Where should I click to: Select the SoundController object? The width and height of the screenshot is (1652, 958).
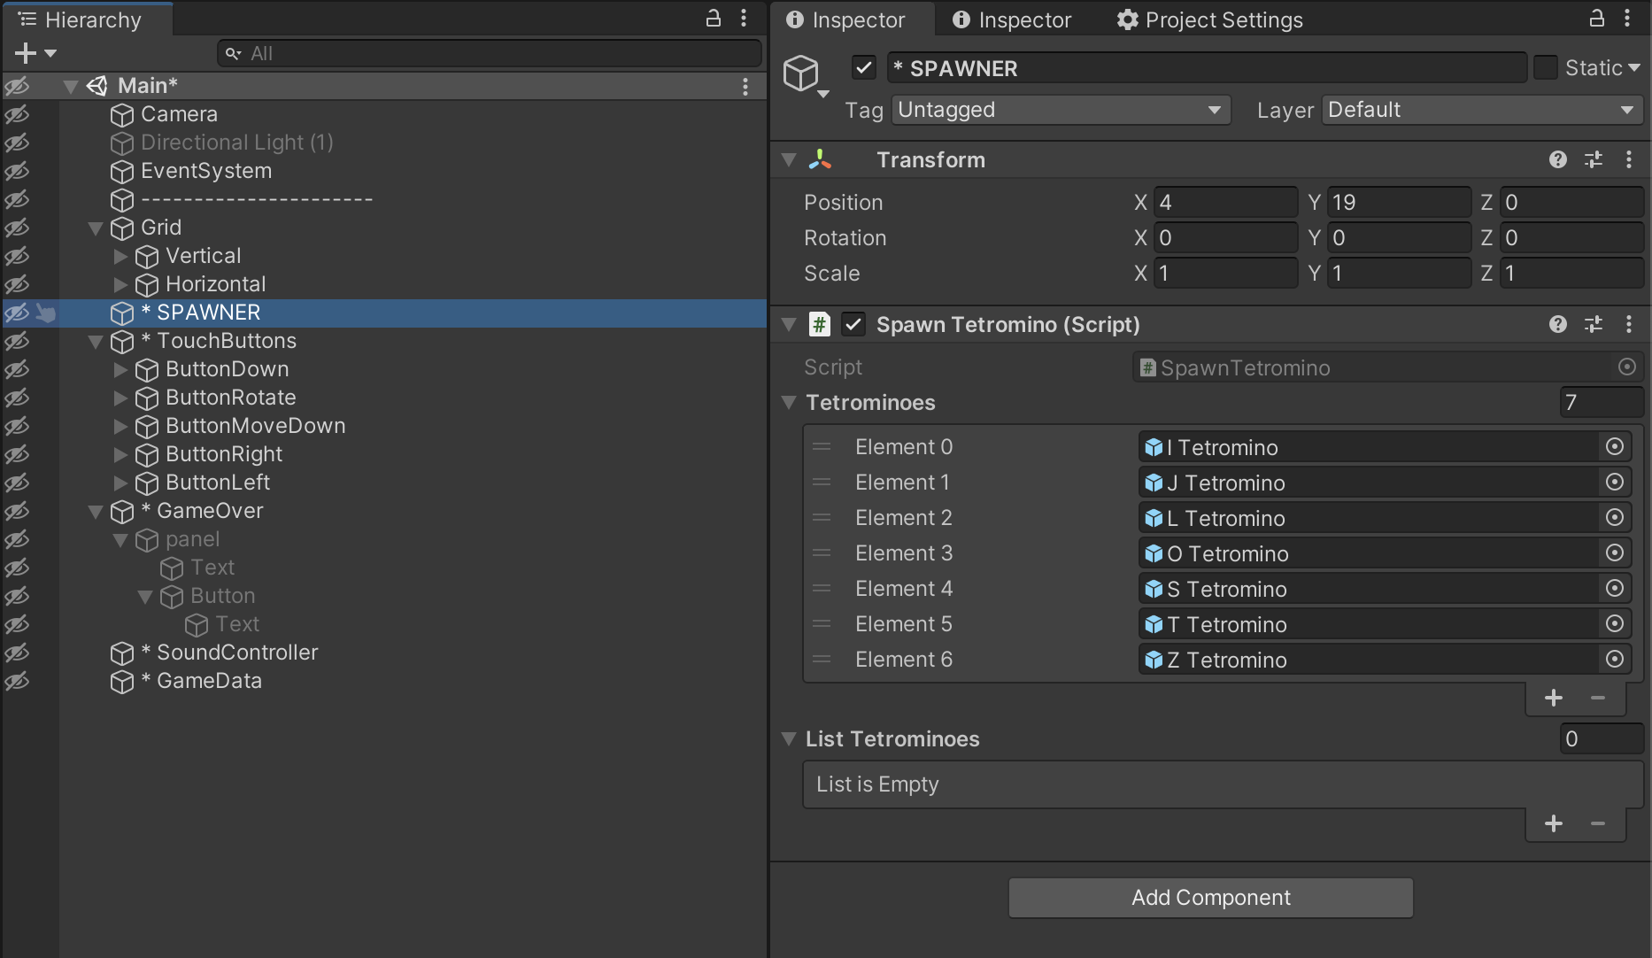229,653
